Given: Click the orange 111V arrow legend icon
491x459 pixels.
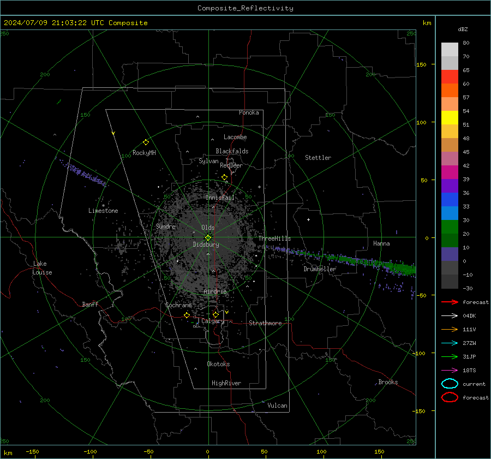Looking at the screenshot, I should tap(450, 329).
